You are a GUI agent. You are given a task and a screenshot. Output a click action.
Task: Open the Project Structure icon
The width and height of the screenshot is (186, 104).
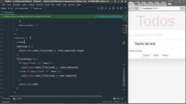(x=121, y=8)
